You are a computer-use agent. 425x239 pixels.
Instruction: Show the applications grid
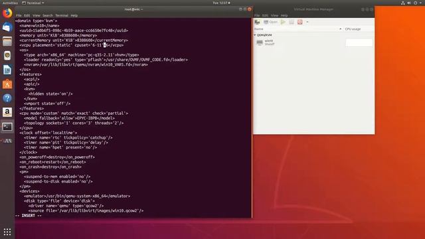[7, 232]
